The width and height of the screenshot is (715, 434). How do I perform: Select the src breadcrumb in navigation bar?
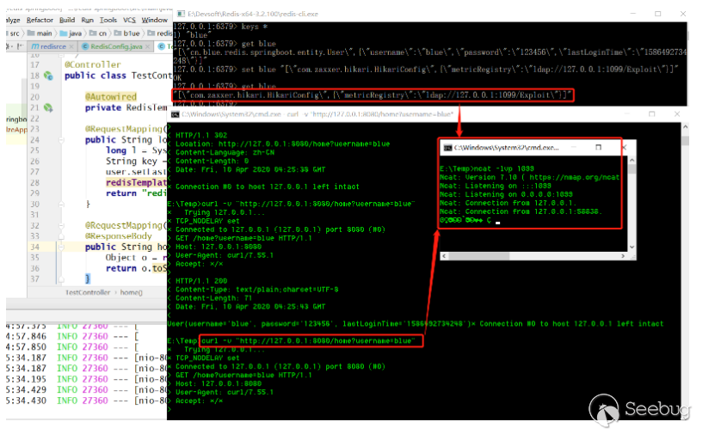tap(15, 34)
